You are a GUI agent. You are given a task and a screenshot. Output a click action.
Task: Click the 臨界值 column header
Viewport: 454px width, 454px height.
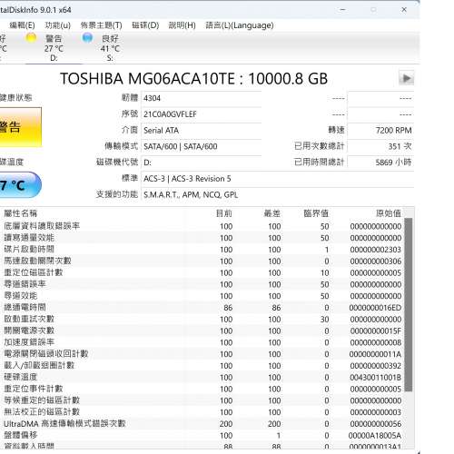(x=316, y=213)
